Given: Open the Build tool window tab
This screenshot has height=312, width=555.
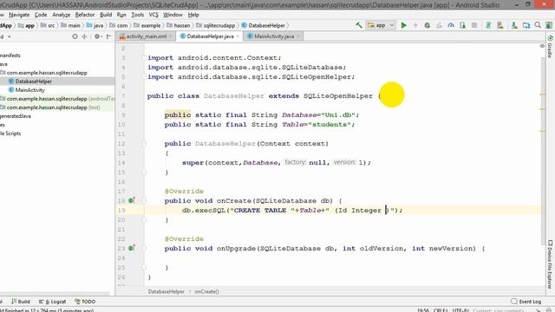Looking at the screenshot, I should [x=21, y=302].
